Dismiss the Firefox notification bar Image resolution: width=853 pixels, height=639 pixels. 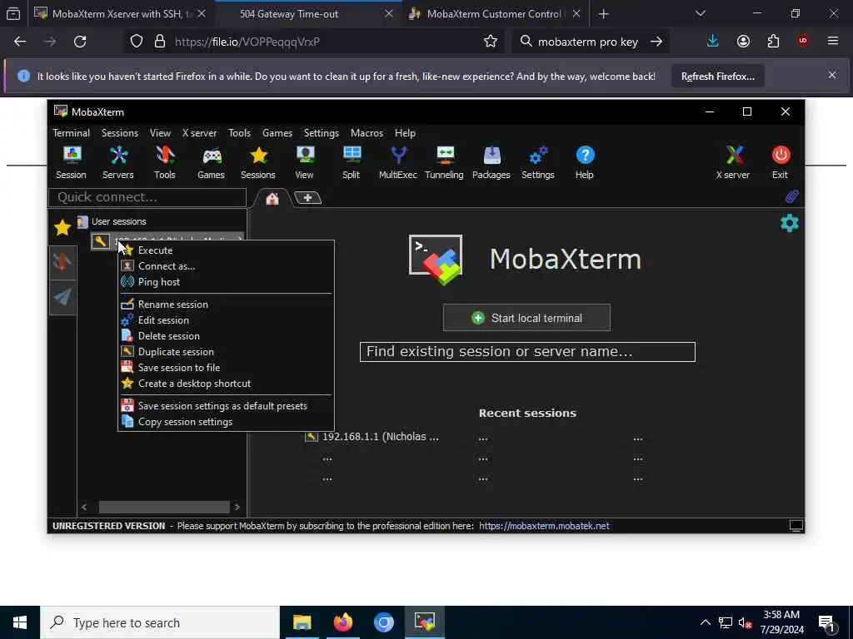pos(832,75)
